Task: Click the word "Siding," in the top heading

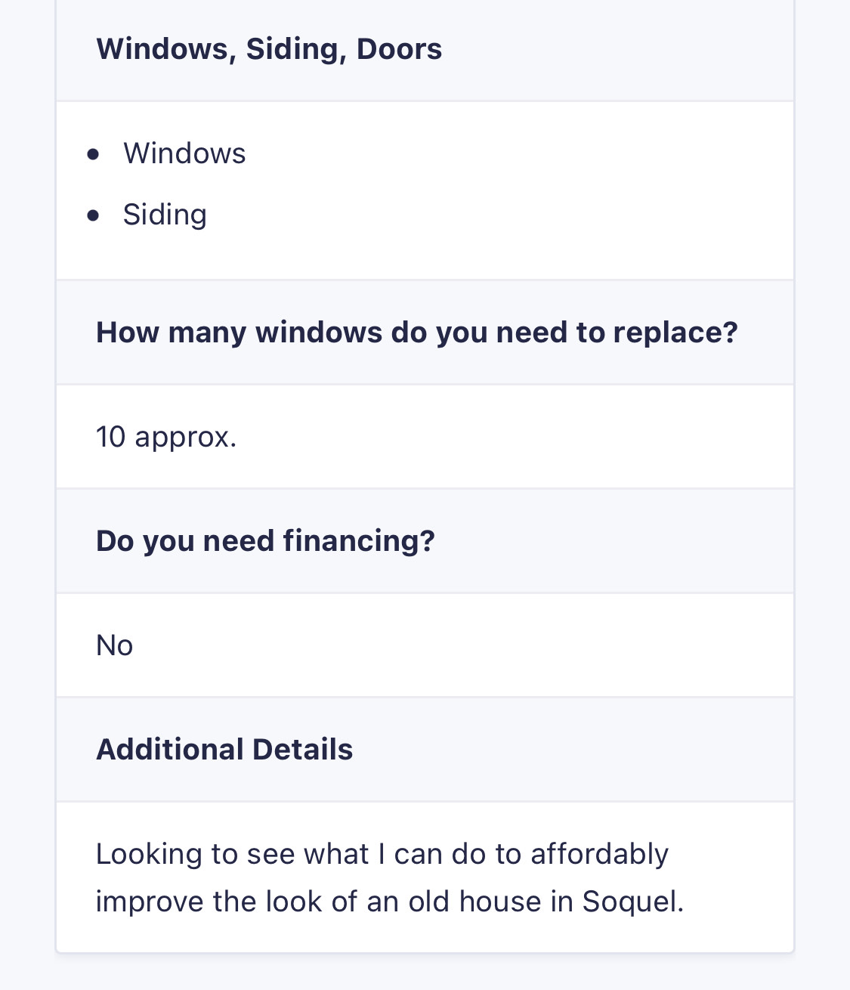Action: [296, 50]
